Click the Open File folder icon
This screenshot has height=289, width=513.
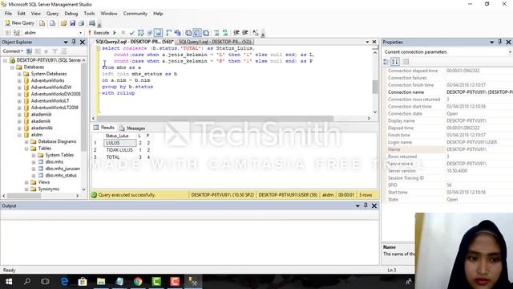point(63,23)
